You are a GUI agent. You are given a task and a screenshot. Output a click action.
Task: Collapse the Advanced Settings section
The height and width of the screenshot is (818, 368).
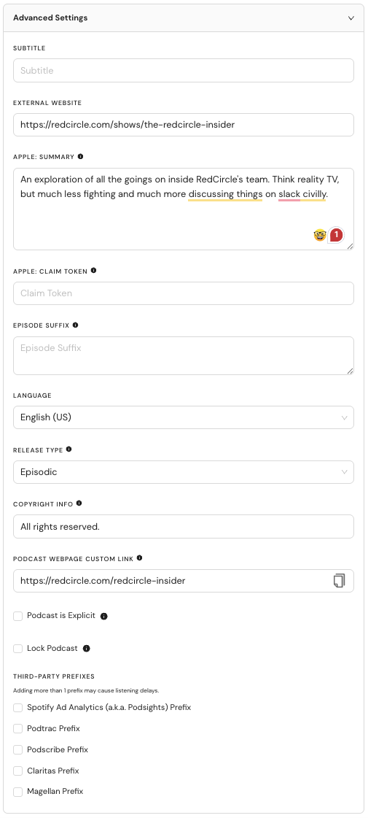[x=351, y=18]
